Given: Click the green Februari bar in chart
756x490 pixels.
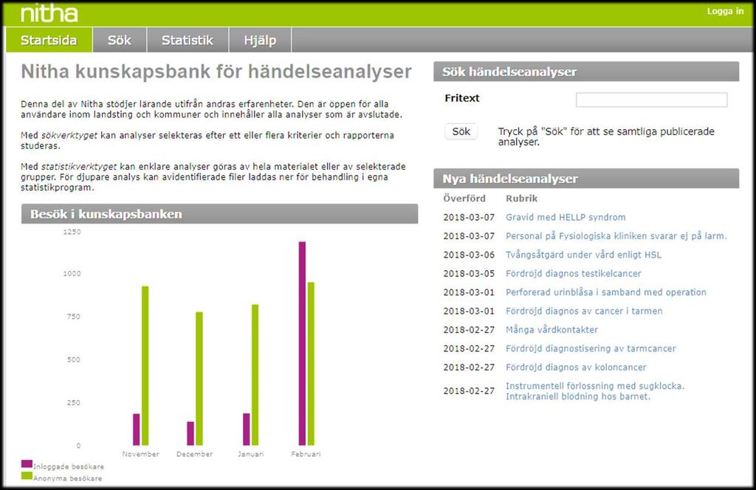Looking at the screenshot, I should pos(311,364).
